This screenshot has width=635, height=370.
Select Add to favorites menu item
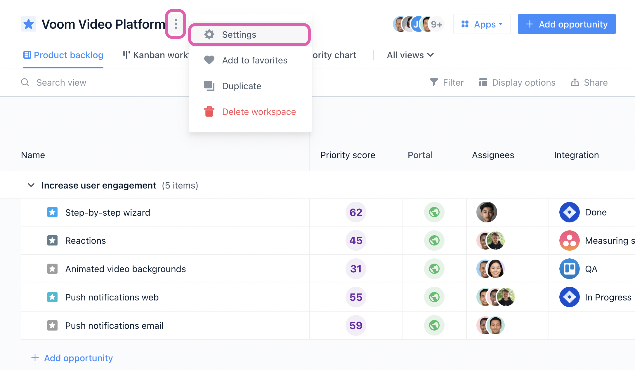pyautogui.click(x=250, y=60)
